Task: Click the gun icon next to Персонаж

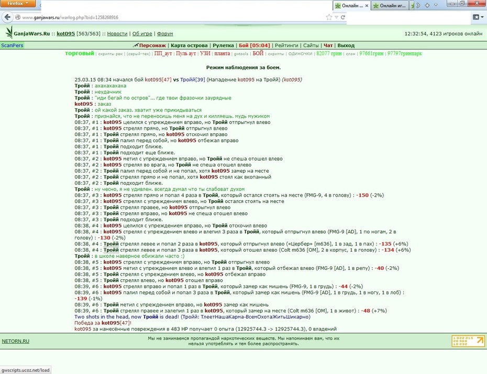Action: click(136, 46)
